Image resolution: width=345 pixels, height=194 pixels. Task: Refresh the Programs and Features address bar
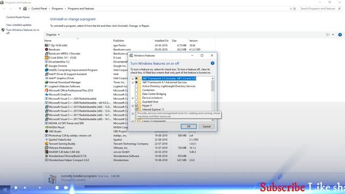(295, 9)
